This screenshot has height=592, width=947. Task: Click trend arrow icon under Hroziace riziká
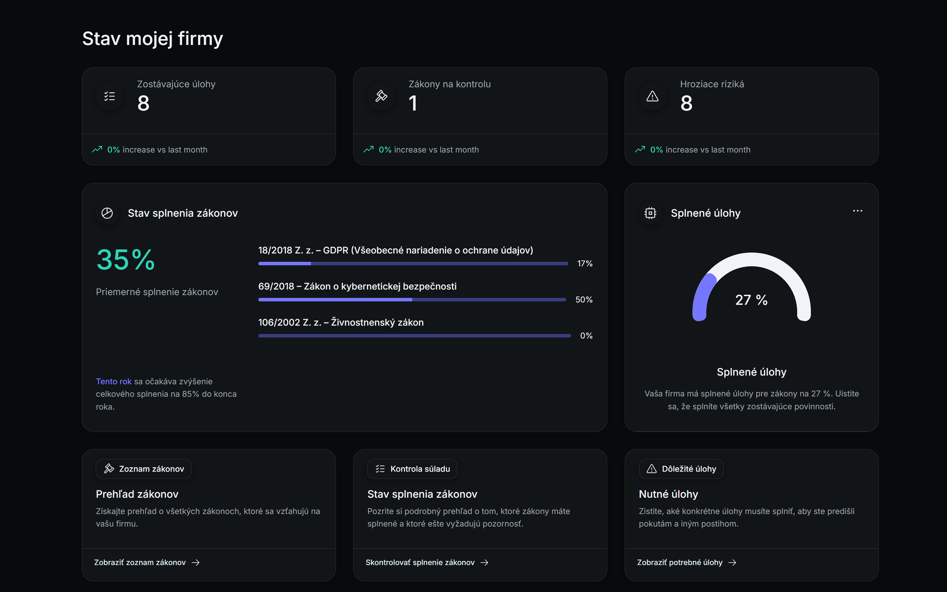tap(640, 150)
